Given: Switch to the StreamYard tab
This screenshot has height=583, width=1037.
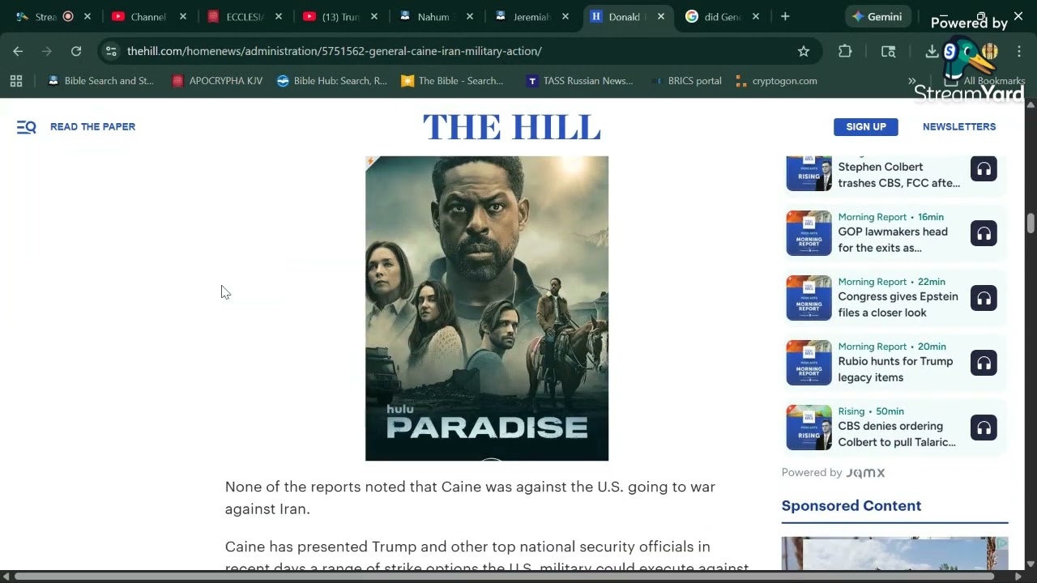Looking at the screenshot, I should pos(45,16).
